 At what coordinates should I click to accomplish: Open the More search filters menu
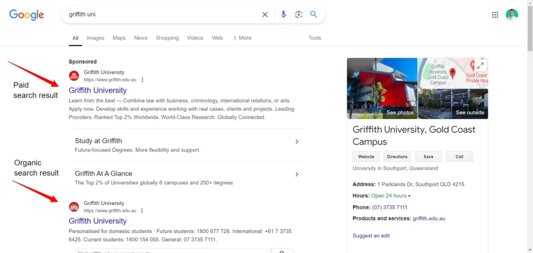[x=242, y=38]
